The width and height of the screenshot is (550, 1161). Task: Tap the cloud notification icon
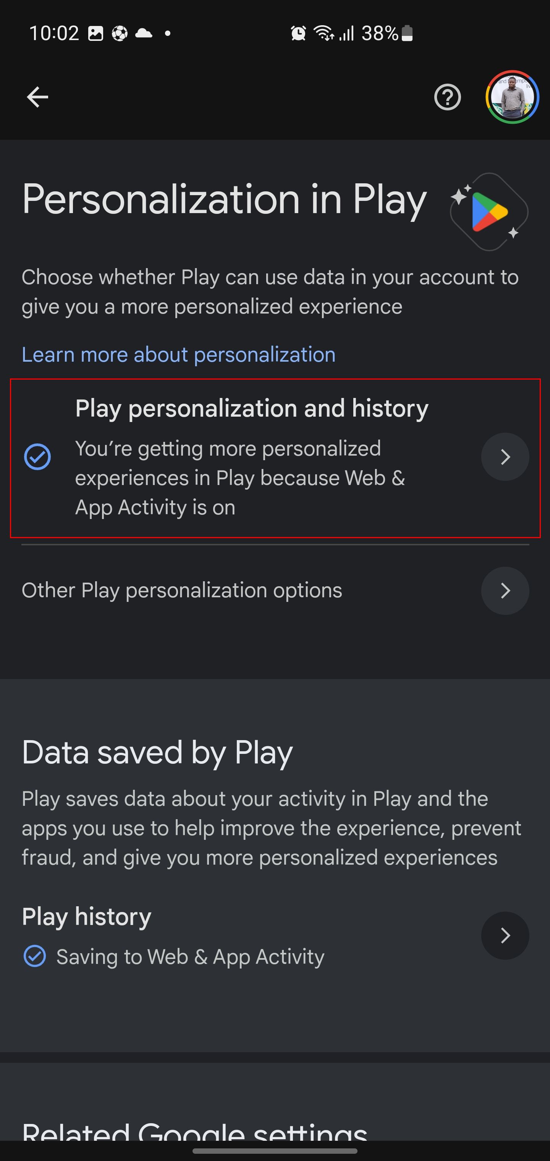point(143,33)
